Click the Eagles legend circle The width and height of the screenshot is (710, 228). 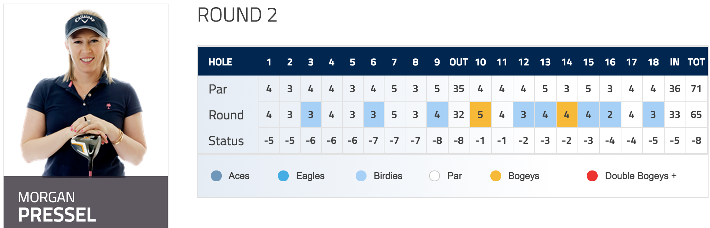click(283, 176)
